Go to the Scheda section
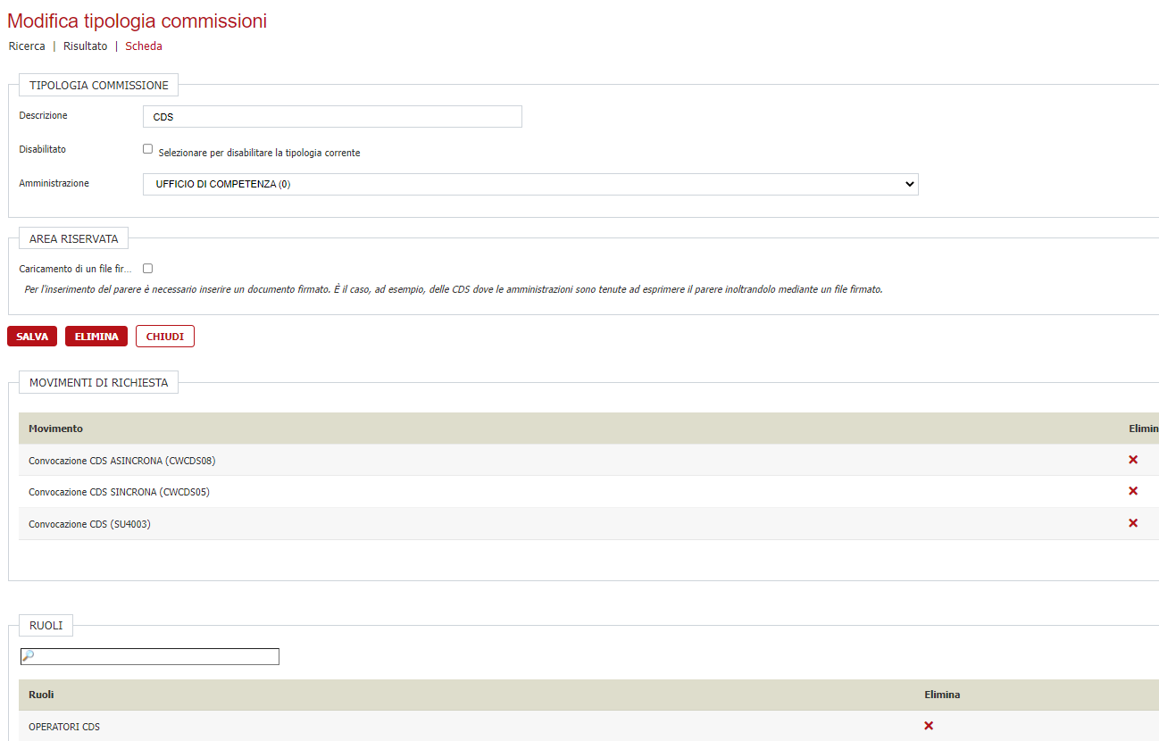Viewport: 1159px width, 741px height. tap(143, 46)
